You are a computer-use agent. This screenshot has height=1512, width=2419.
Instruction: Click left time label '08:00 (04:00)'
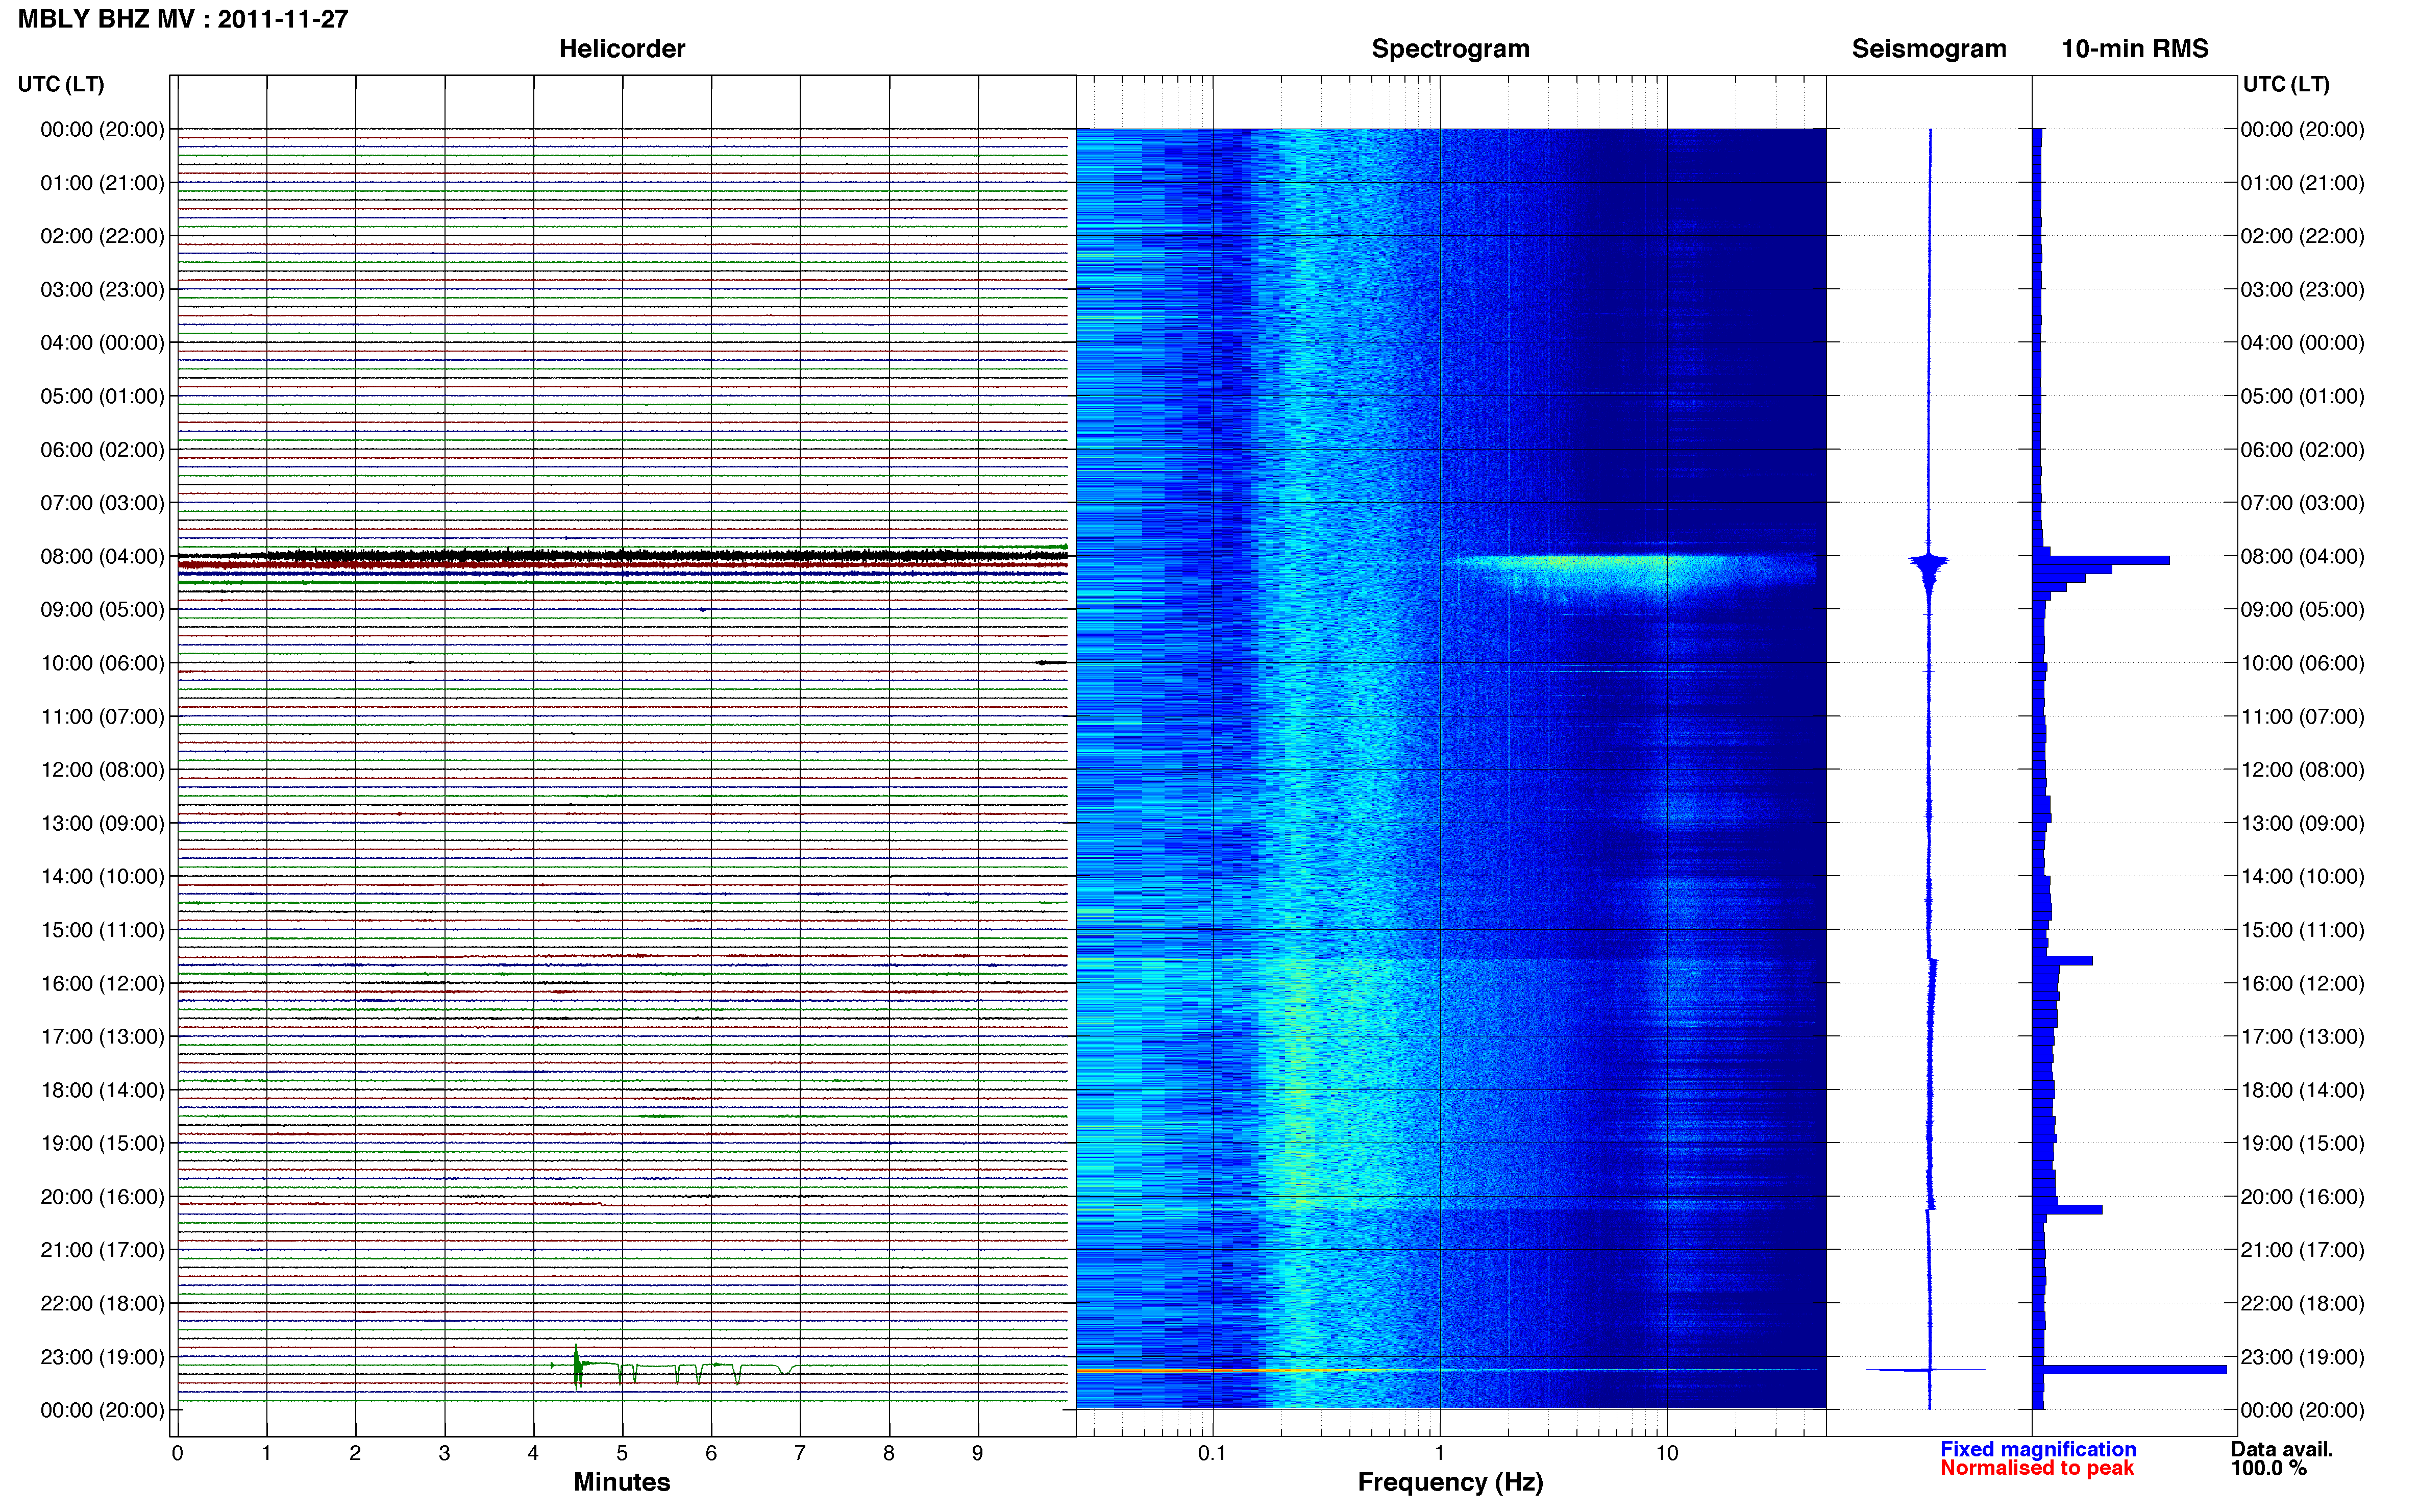coord(102,556)
